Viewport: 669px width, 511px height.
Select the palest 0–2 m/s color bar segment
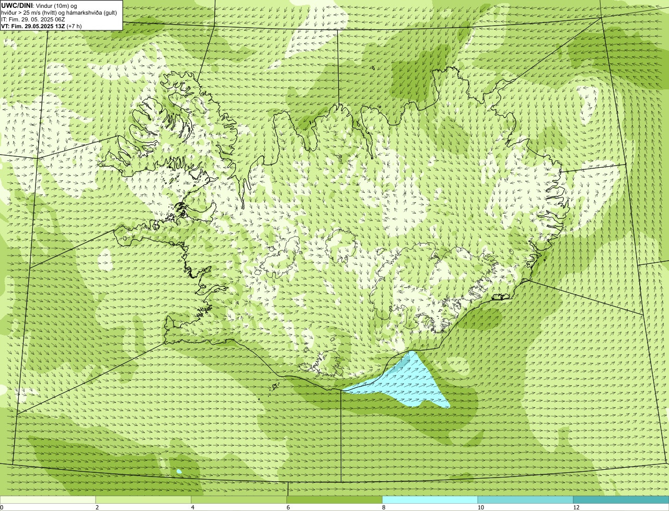tap(48, 500)
